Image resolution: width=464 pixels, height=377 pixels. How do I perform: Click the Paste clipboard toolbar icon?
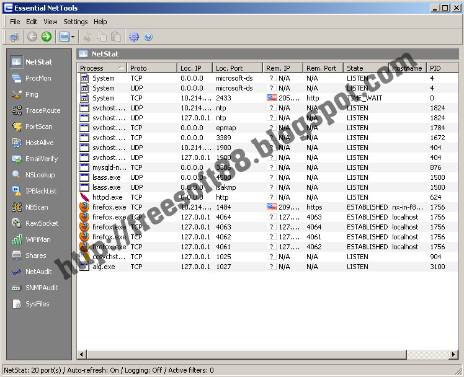[x=116, y=37]
